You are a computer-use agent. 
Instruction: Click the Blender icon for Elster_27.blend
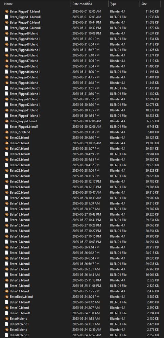(7, 132)
